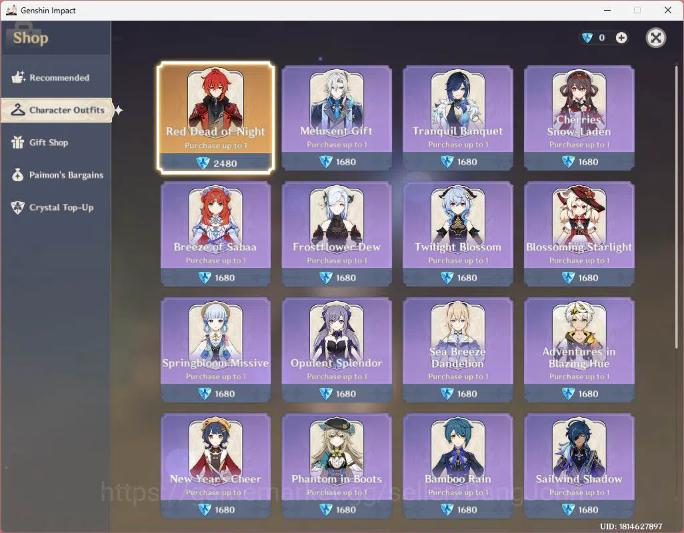Click the Paimon's Bargains bag icon
Screen dimensions: 684x533
coord(18,175)
